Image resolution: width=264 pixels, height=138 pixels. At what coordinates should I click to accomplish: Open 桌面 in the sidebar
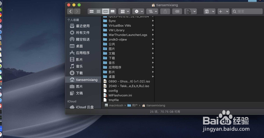[83, 46]
